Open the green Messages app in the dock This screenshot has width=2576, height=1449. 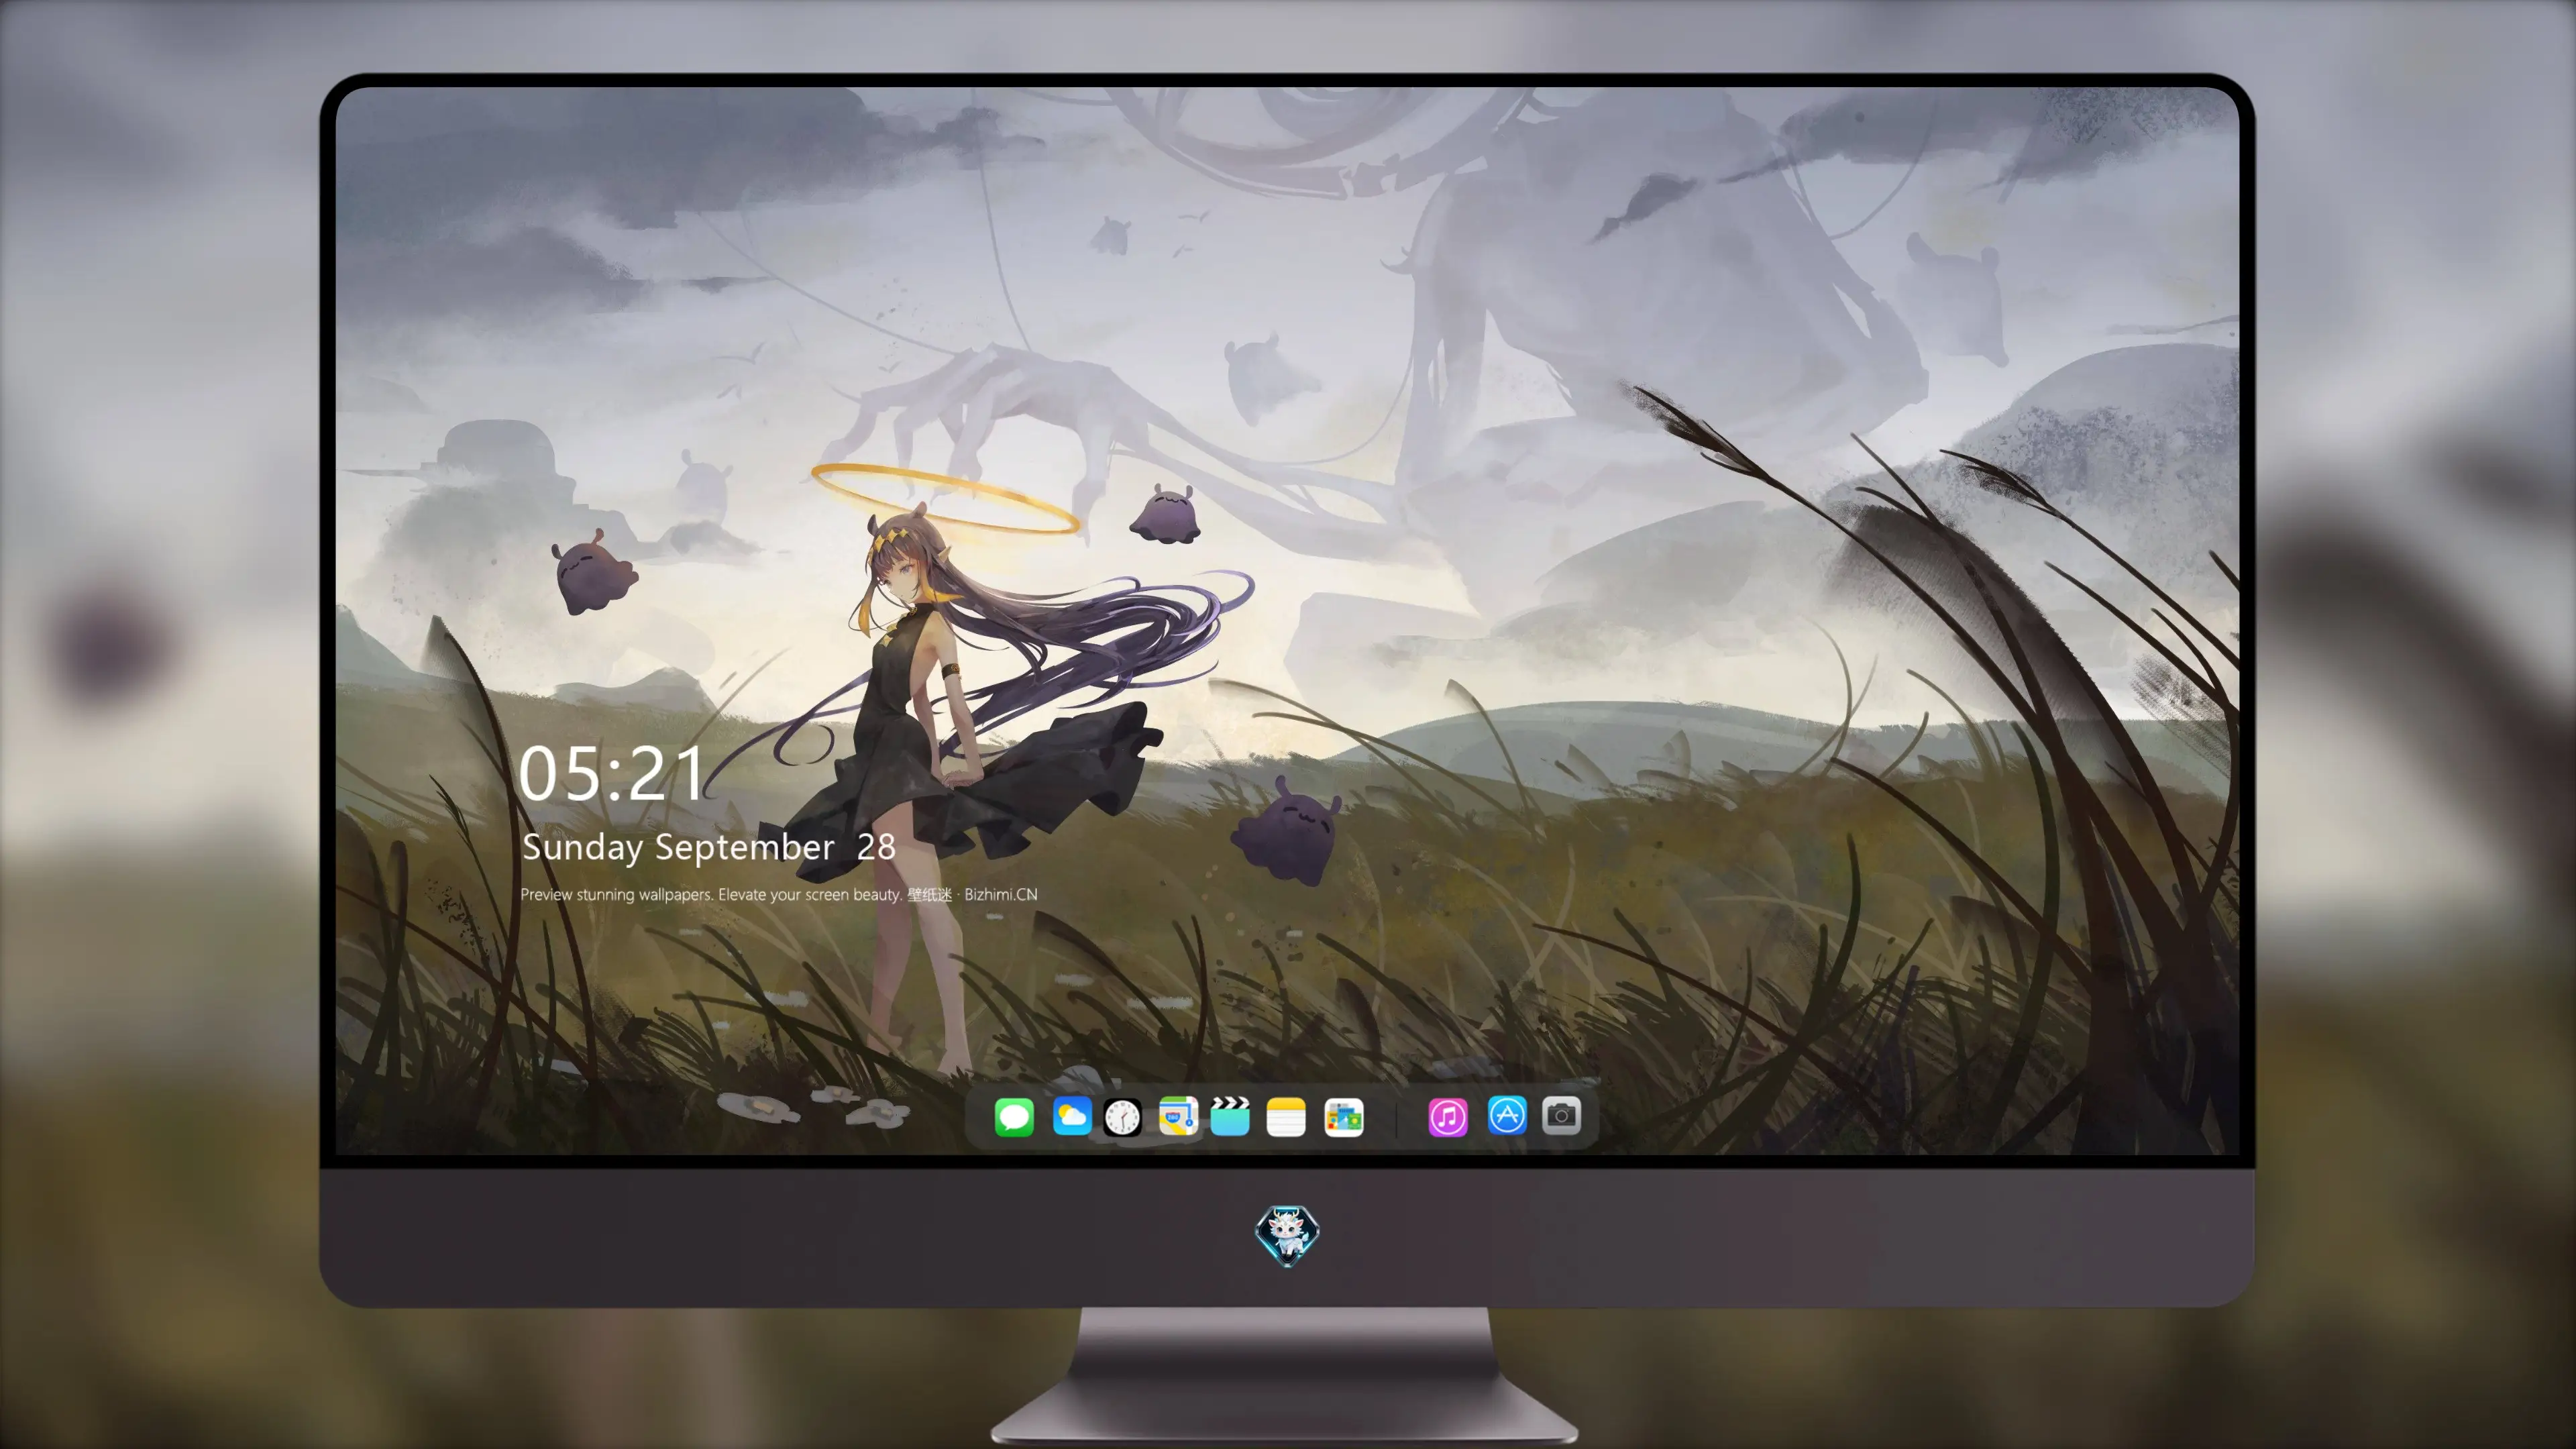coord(1014,1117)
